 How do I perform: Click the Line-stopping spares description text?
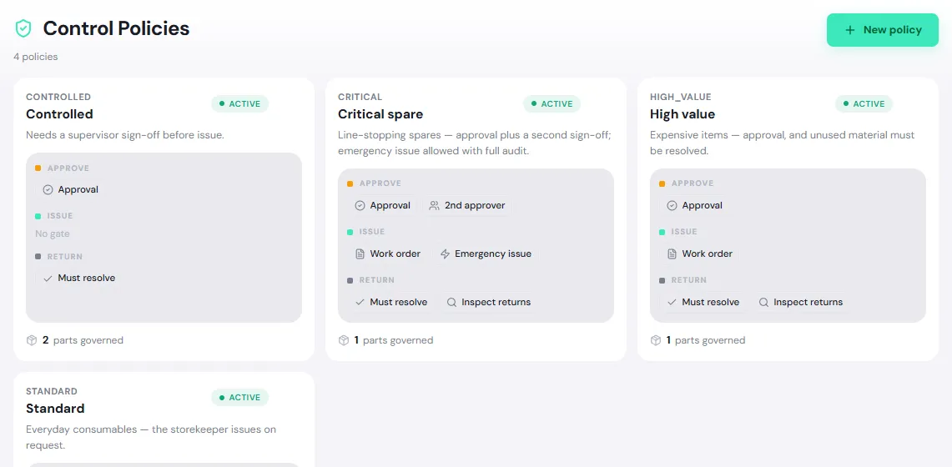click(x=475, y=143)
